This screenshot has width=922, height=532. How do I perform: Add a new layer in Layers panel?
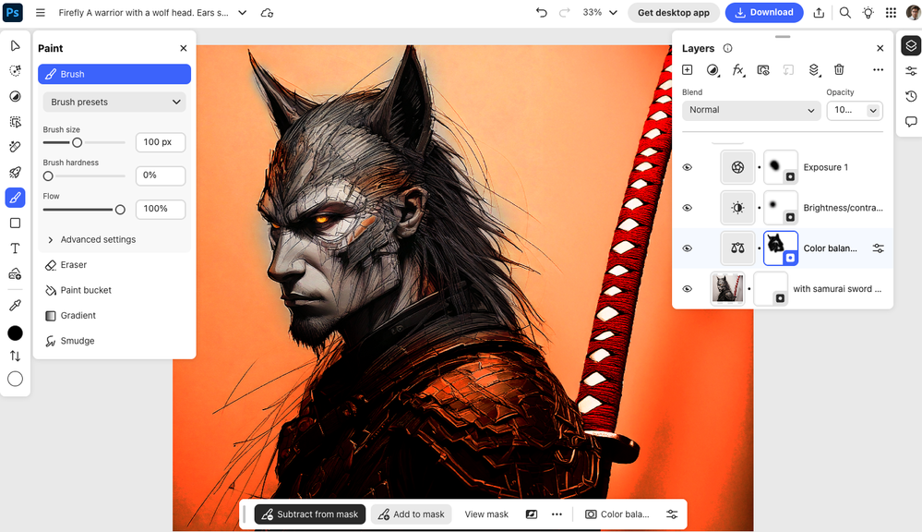point(687,70)
